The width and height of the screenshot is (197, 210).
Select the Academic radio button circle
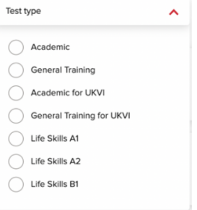16,47
